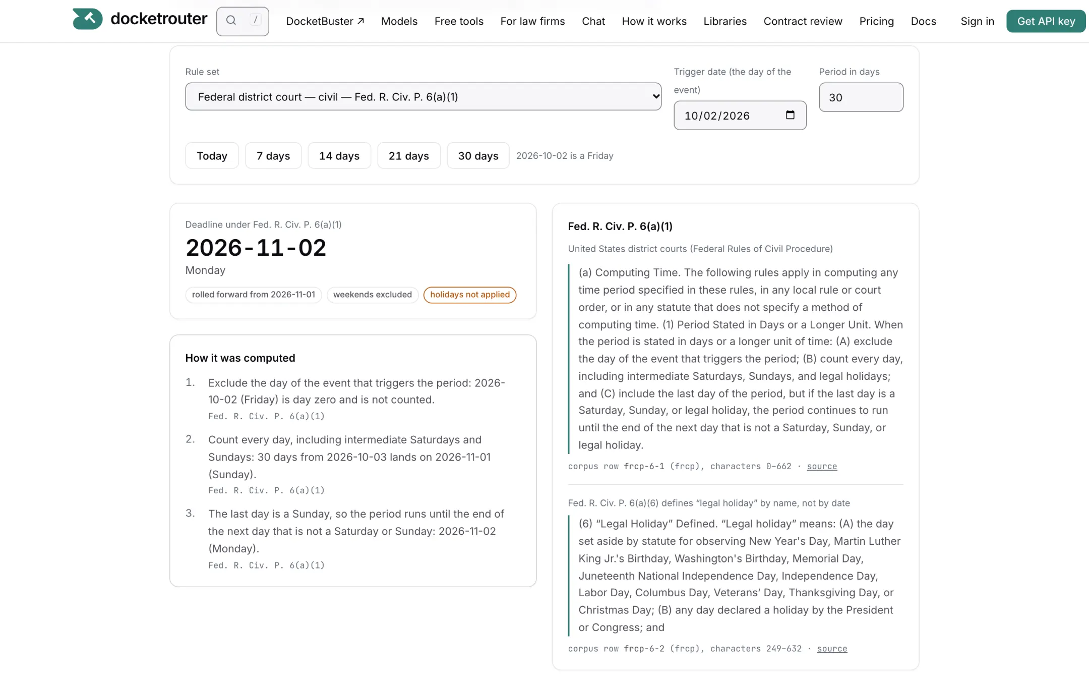Click 'rolled forward from 2026-11-01' tag

click(x=253, y=295)
